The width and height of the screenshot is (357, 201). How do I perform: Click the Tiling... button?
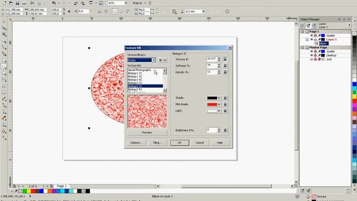tap(157, 143)
